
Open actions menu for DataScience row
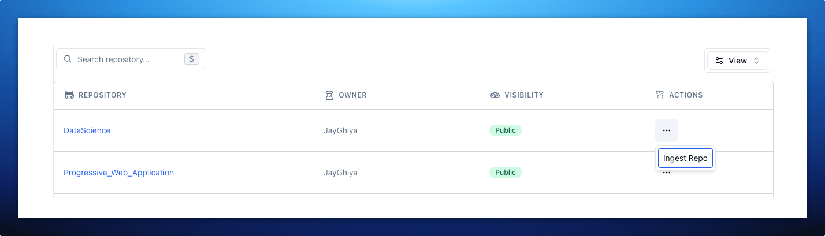coord(667,130)
